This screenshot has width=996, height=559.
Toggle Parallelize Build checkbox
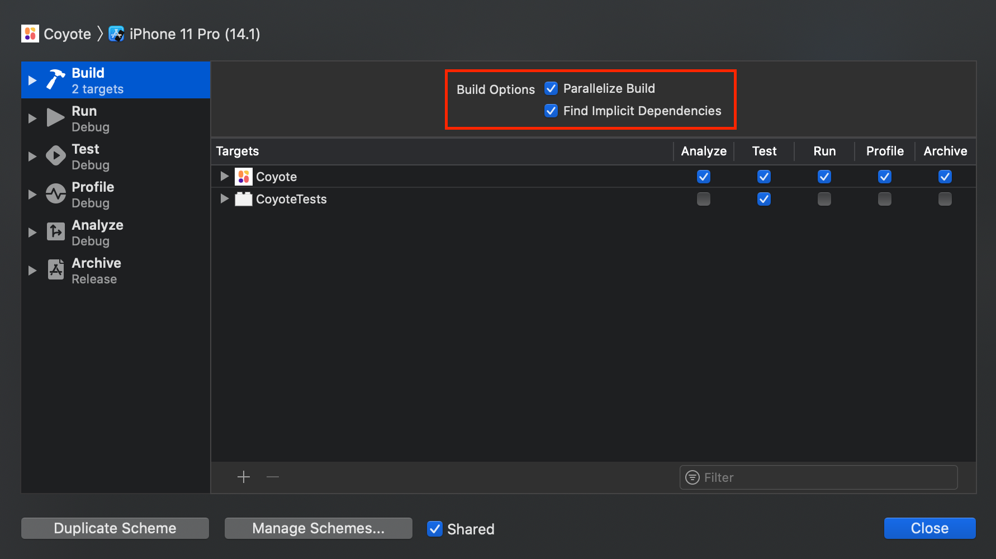coord(551,88)
